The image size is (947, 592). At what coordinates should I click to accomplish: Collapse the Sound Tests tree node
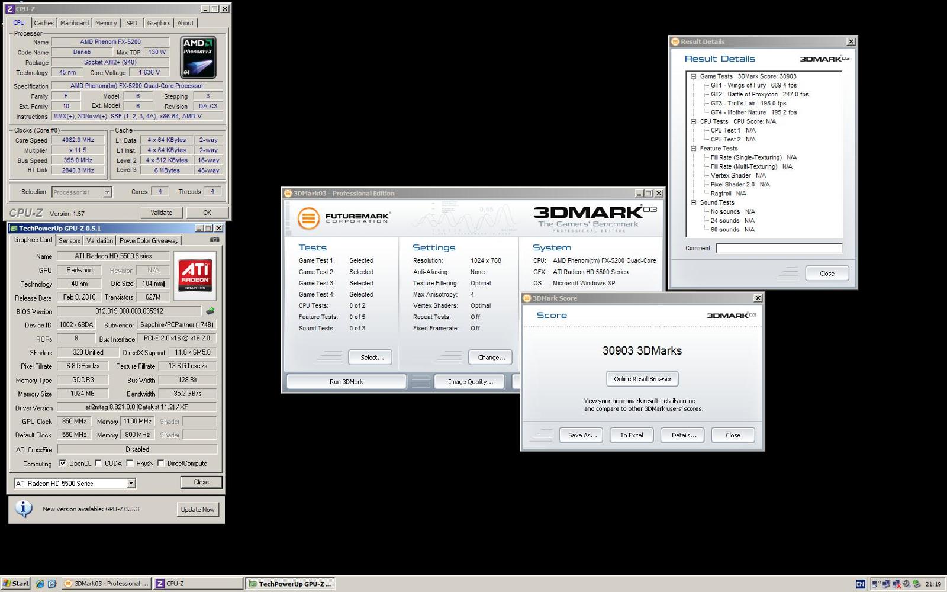pos(693,202)
